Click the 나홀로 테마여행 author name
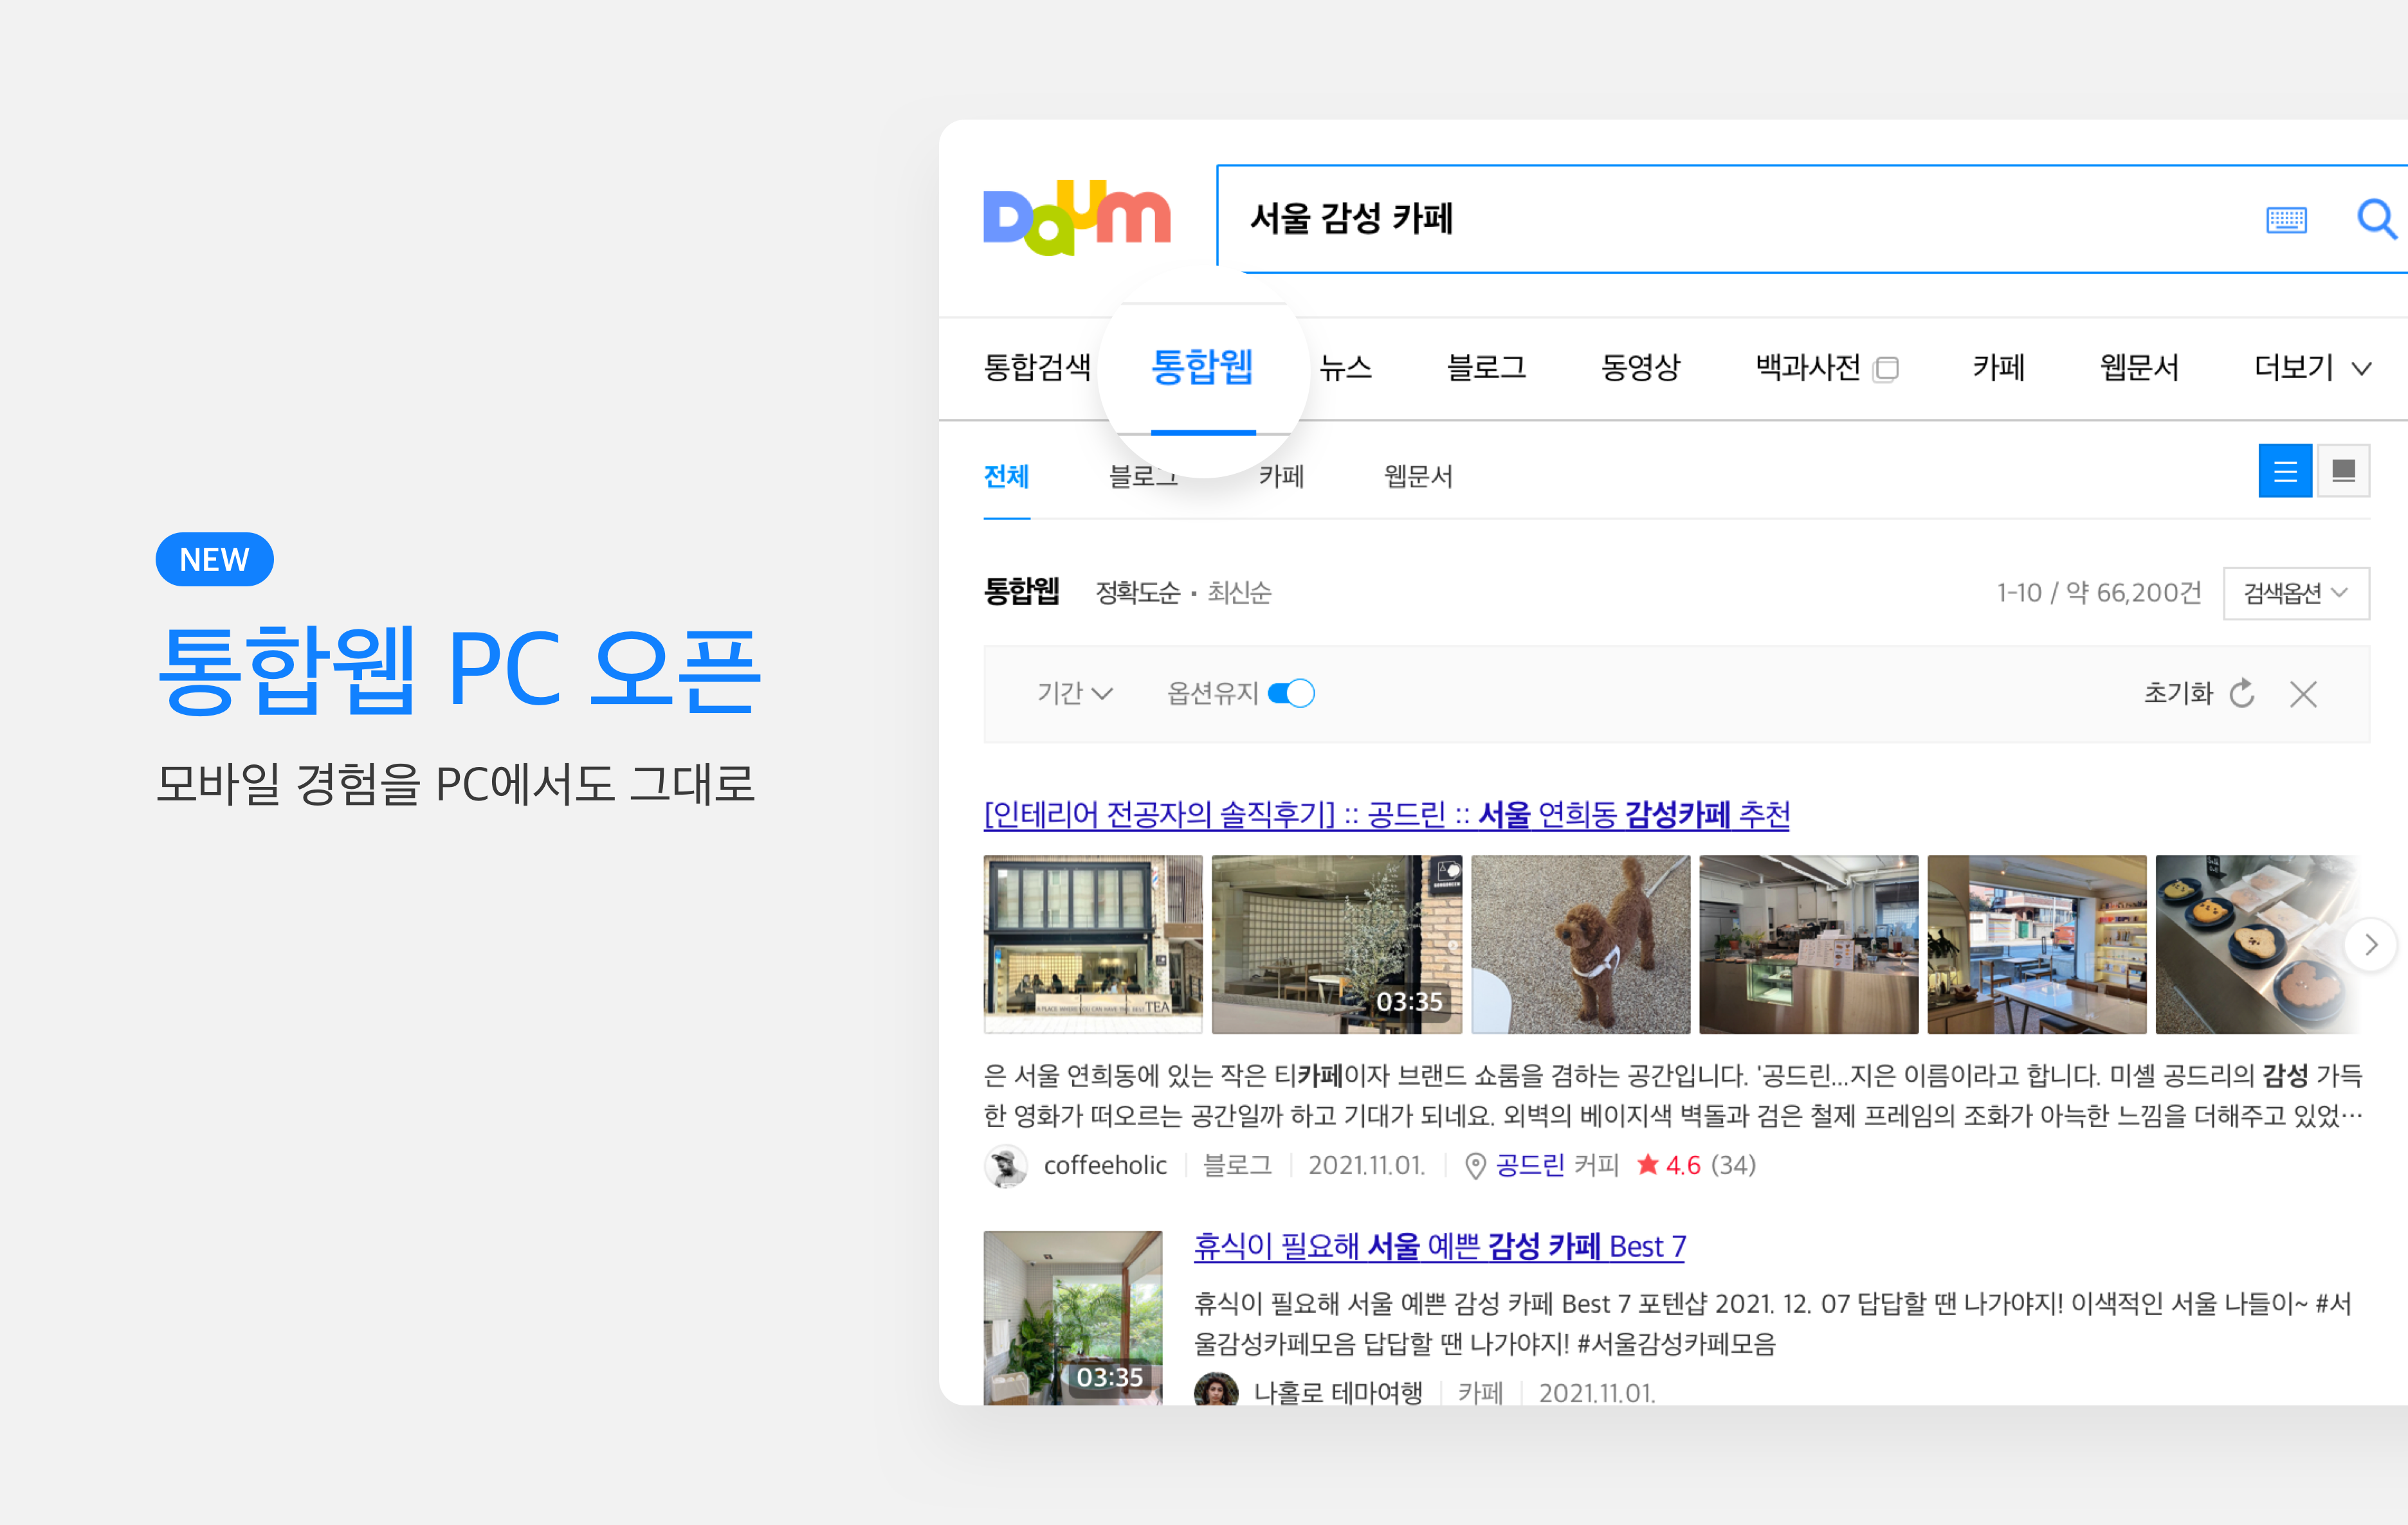This screenshot has height=1525, width=2408. [1338, 1392]
